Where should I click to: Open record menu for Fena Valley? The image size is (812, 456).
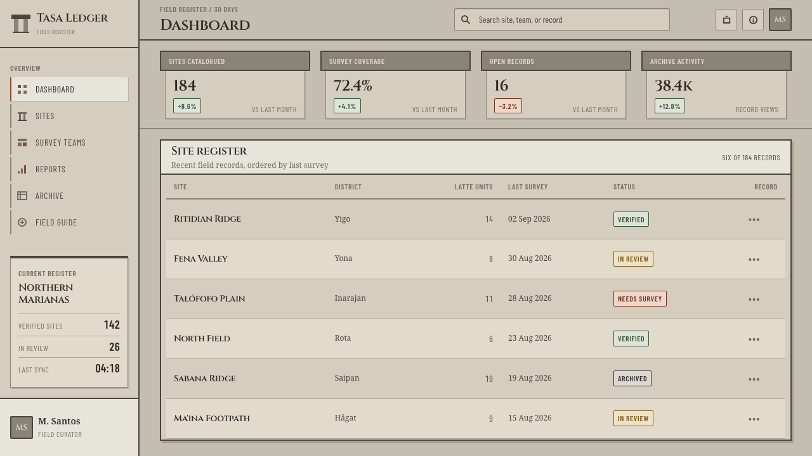754,260
